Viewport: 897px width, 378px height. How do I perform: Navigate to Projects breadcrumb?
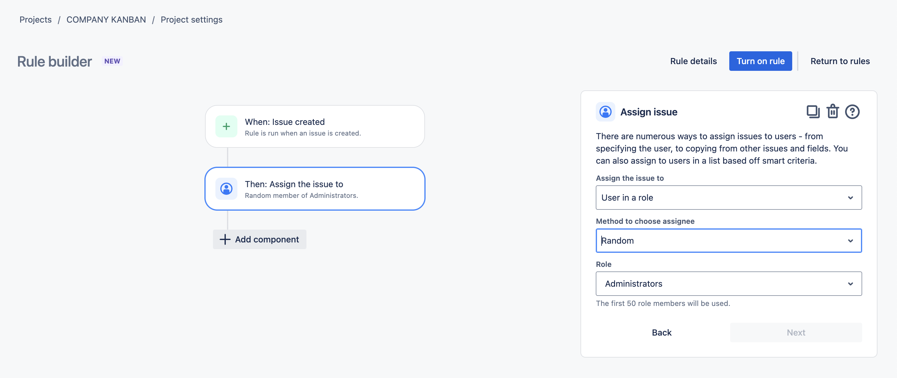pyautogui.click(x=35, y=20)
